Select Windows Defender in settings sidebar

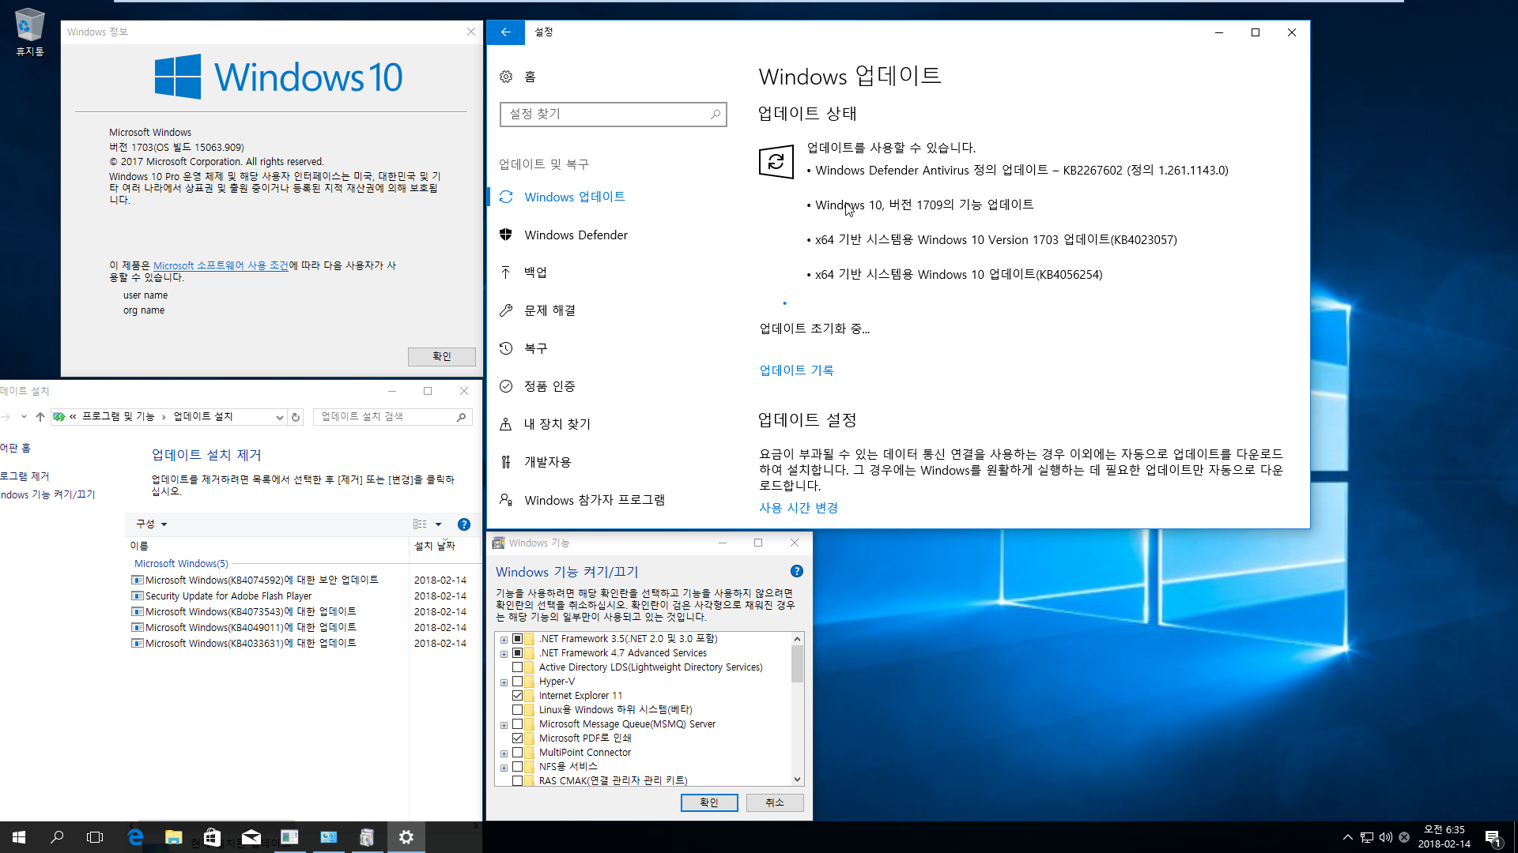(576, 235)
